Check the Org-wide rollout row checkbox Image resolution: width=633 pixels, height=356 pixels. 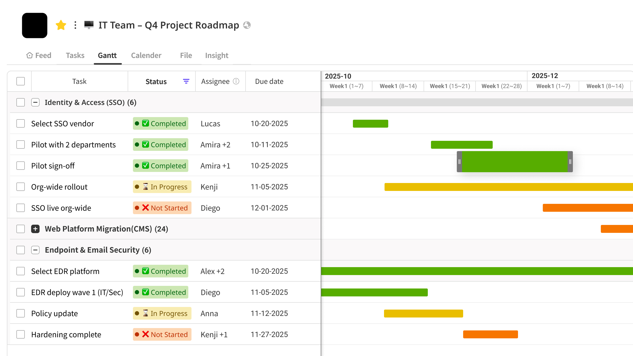pos(21,187)
